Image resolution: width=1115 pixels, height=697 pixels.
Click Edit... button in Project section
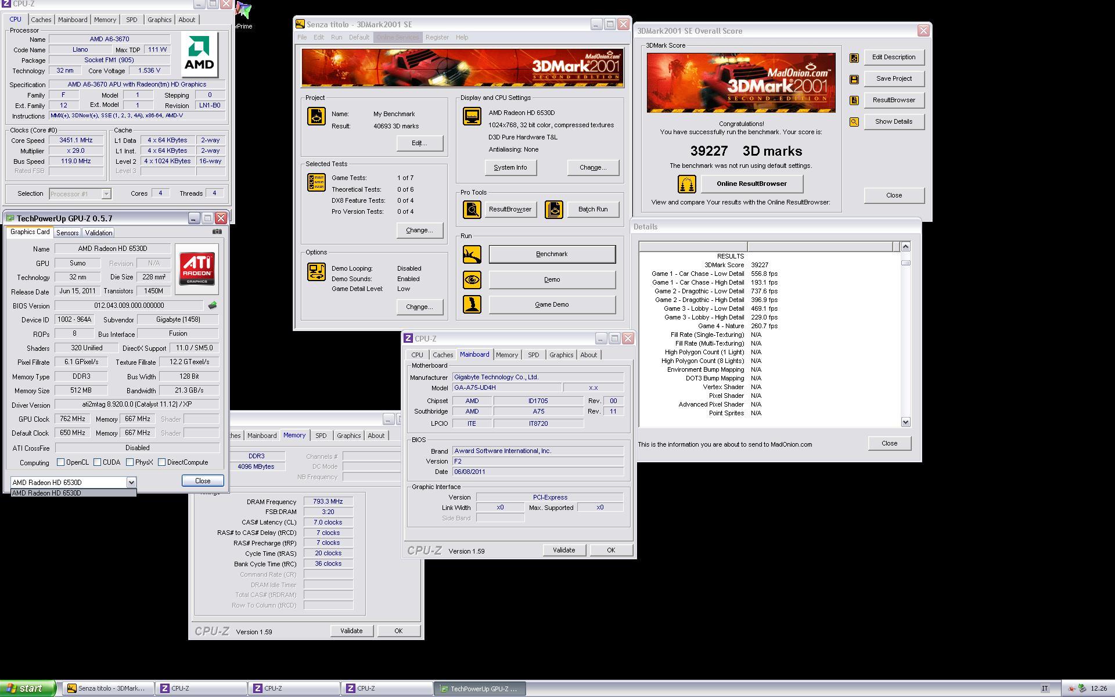419,143
